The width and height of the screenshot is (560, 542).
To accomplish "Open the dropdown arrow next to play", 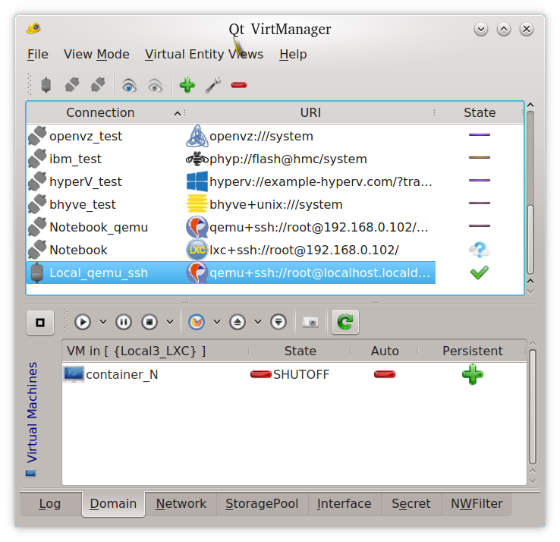I will pos(103,322).
